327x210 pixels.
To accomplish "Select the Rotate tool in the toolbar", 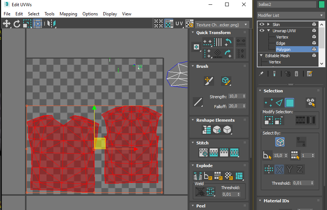I will point(17,24).
